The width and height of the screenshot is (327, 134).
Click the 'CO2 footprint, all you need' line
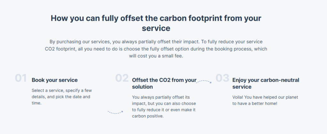click(156, 49)
